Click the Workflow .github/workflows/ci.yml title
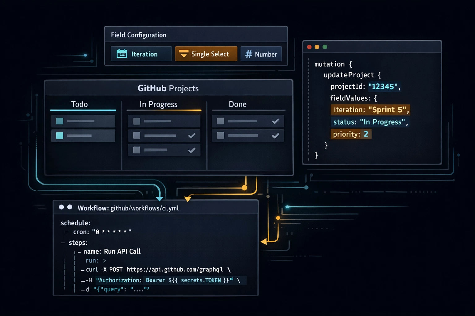Screen dimensions: 475x316 coord(128,208)
